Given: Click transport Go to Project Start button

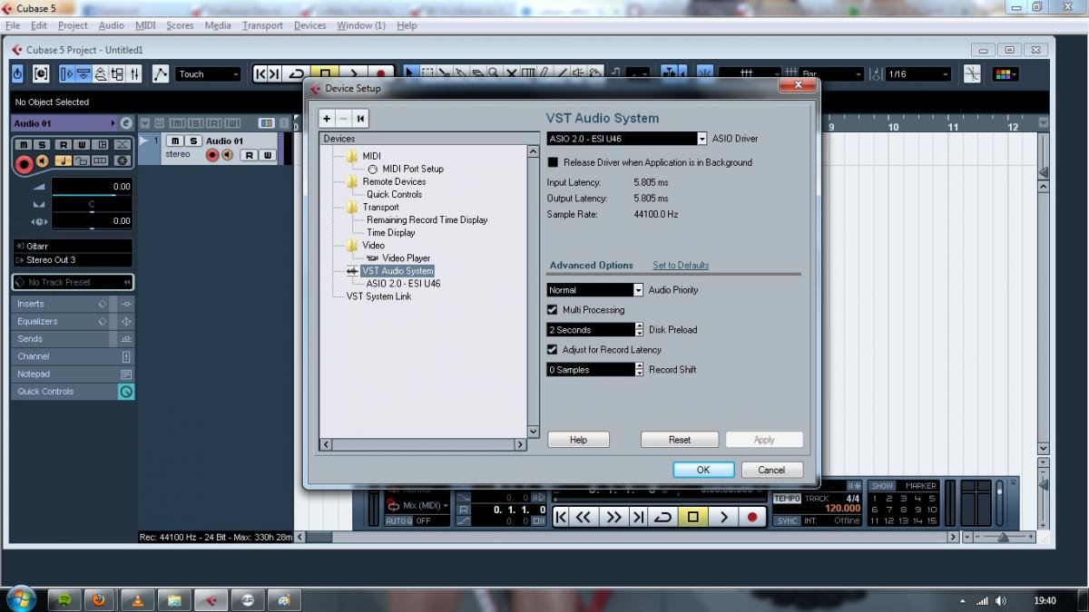Looking at the screenshot, I should pyautogui.click(x=561, y=517).
